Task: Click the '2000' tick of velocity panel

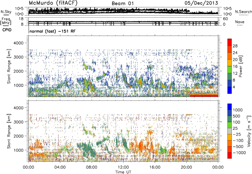Action: [19, 136]
